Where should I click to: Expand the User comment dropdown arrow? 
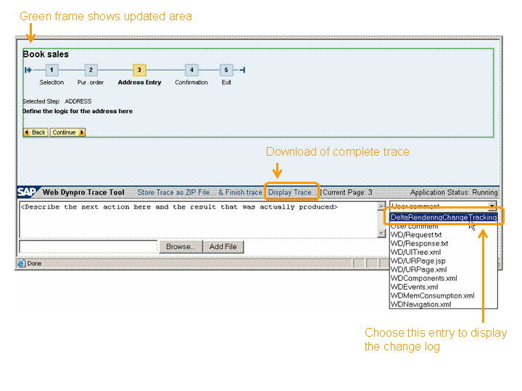coord(493,206)
